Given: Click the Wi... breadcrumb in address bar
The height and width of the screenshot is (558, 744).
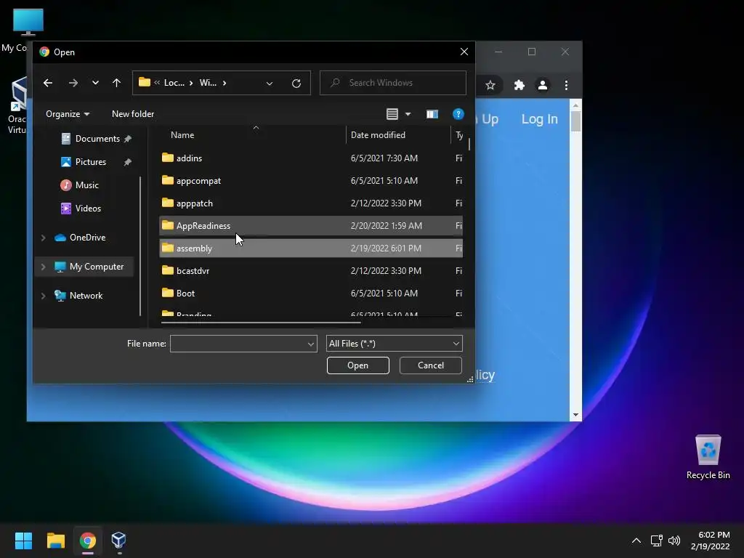Looking at the screenshot, I should pyautogui.click(x=208, y=83).
